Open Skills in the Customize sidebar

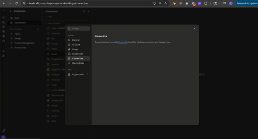[25, 18]
